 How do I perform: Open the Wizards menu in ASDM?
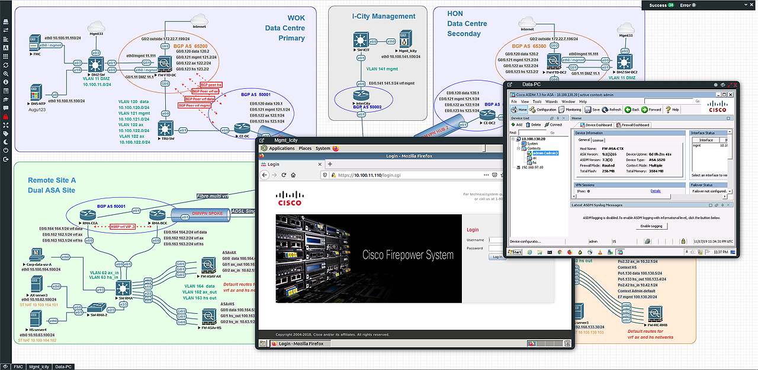click(x=551, y=101)
